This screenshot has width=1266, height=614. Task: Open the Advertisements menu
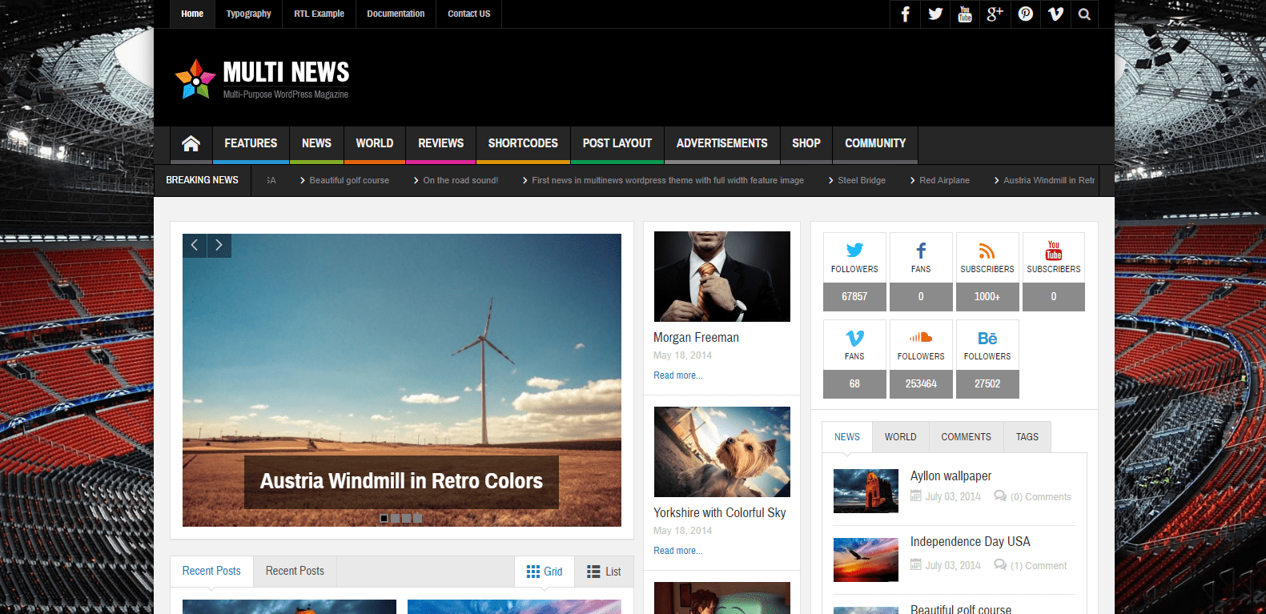722,144
